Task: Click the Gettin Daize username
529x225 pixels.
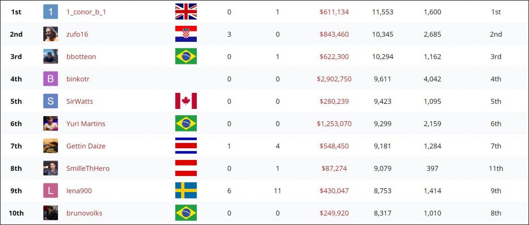Action: (x=86, y=146)
